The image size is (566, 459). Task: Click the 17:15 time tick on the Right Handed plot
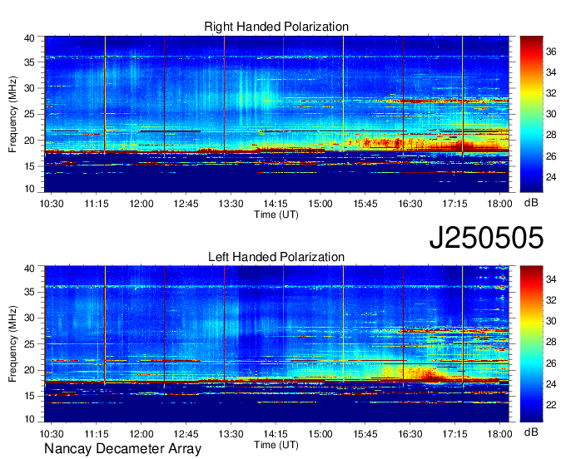454,204
